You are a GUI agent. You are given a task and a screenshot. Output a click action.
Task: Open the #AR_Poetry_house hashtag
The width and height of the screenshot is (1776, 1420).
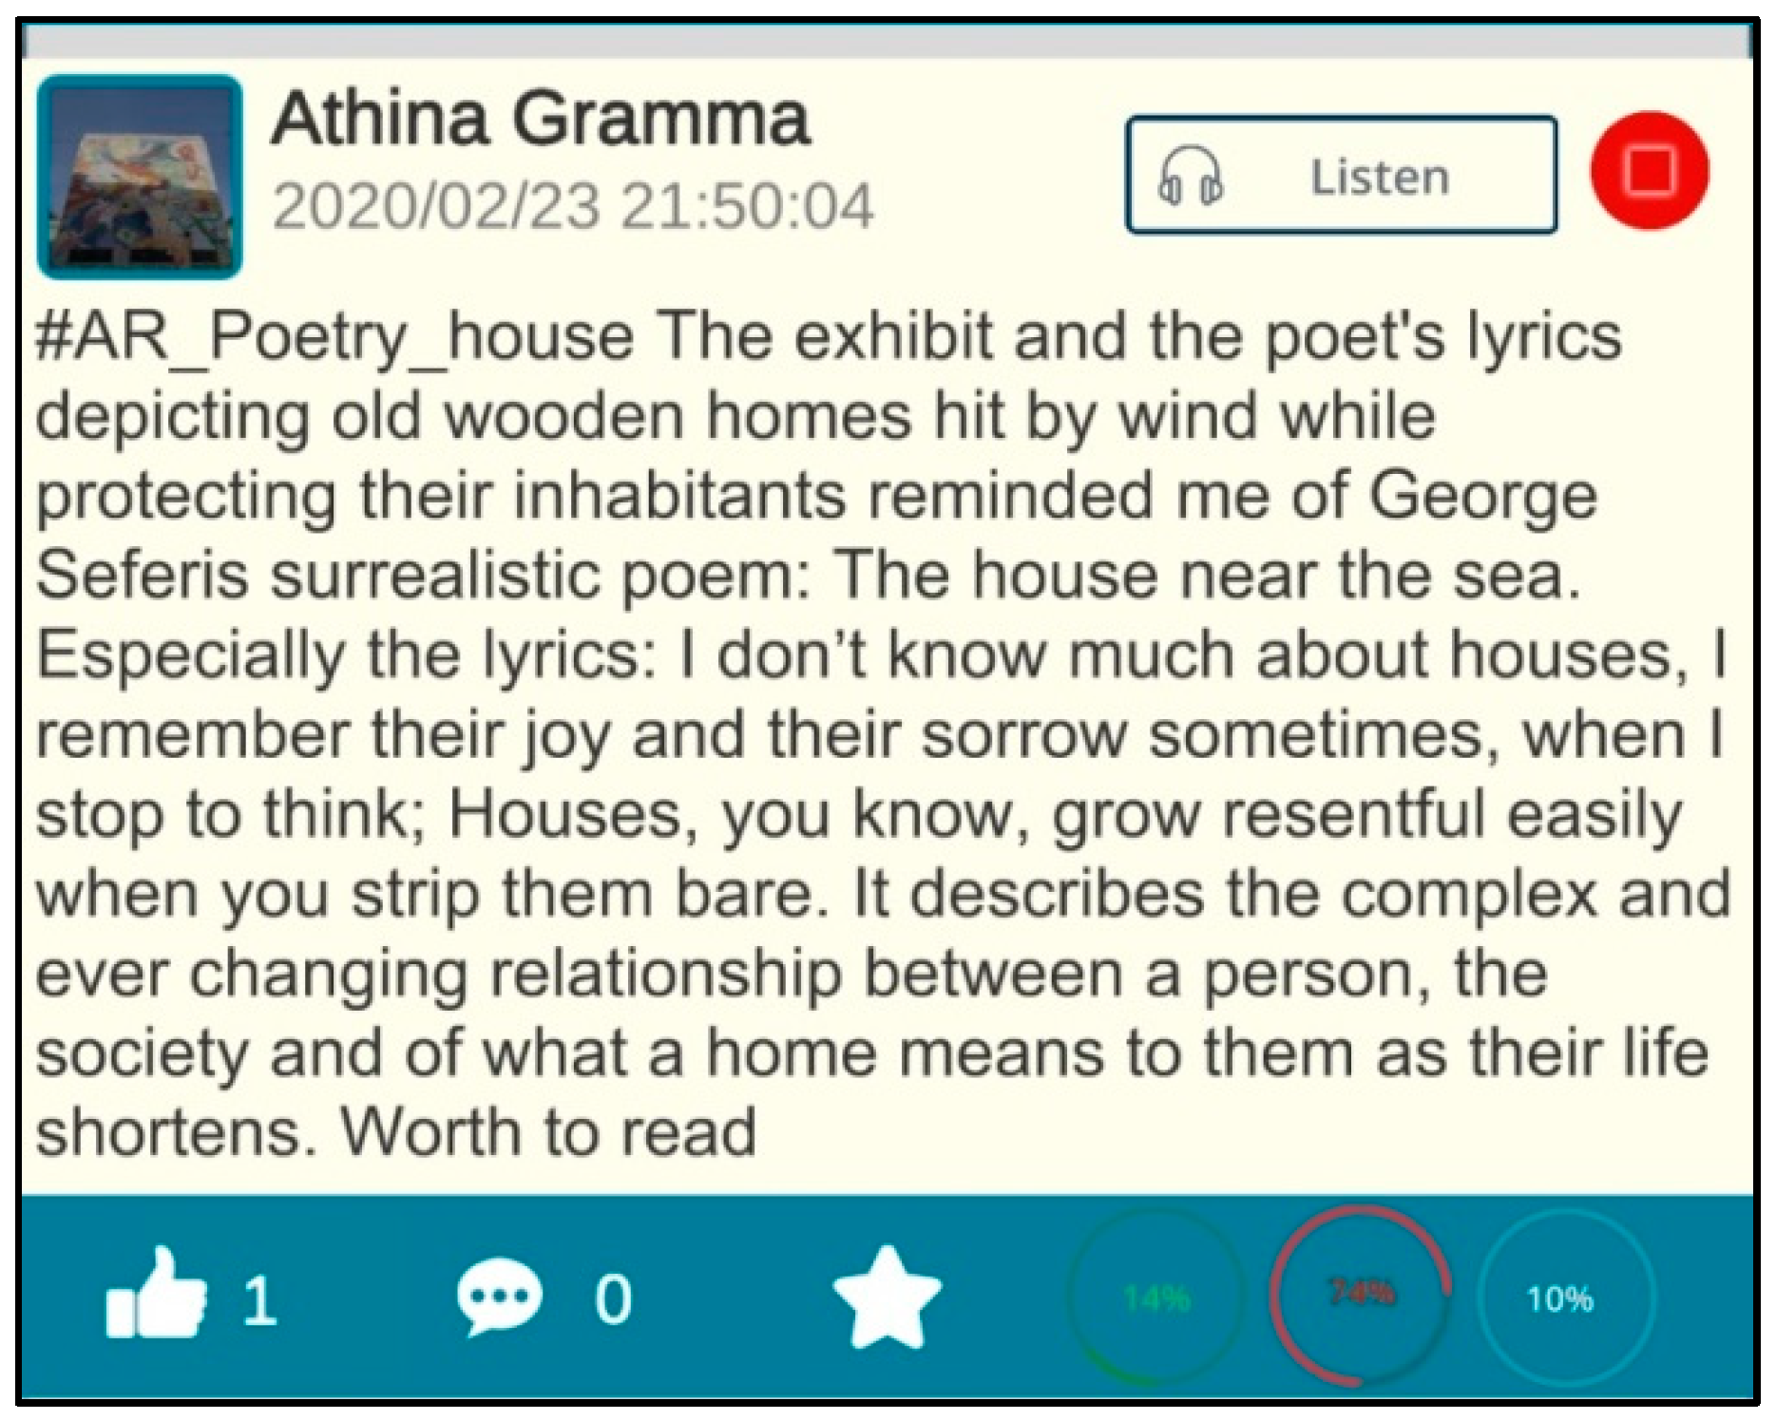[x=335, y=337]
